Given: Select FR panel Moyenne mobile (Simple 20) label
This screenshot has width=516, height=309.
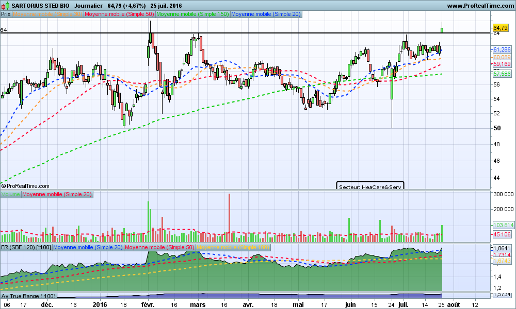Looking at the screenshot, I should (88, 247).
